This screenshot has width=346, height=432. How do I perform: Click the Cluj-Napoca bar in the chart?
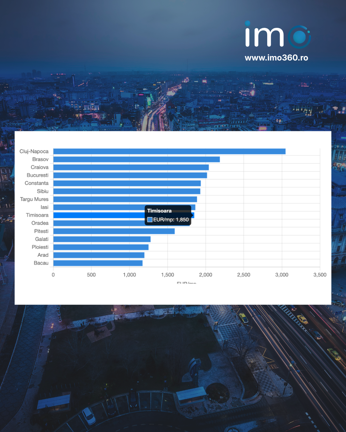pyautogui.click(x=169, y=151)
